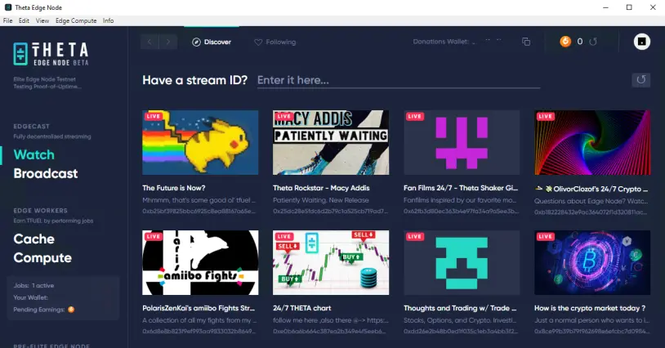Open the Compute section
This screenshot has height=348, width=665.
[42, 257]
